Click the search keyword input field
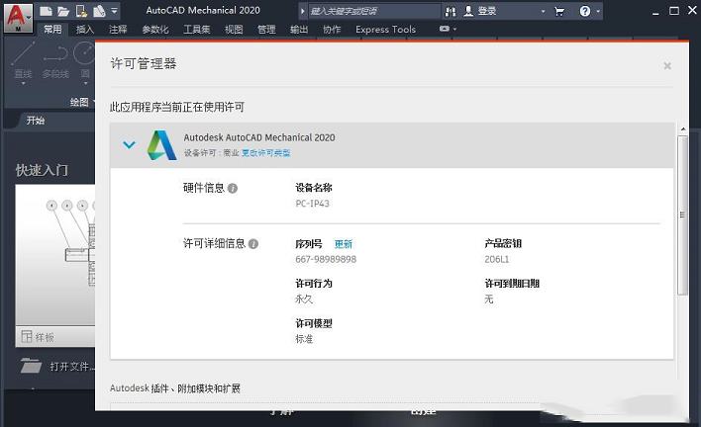 [373, 11]
